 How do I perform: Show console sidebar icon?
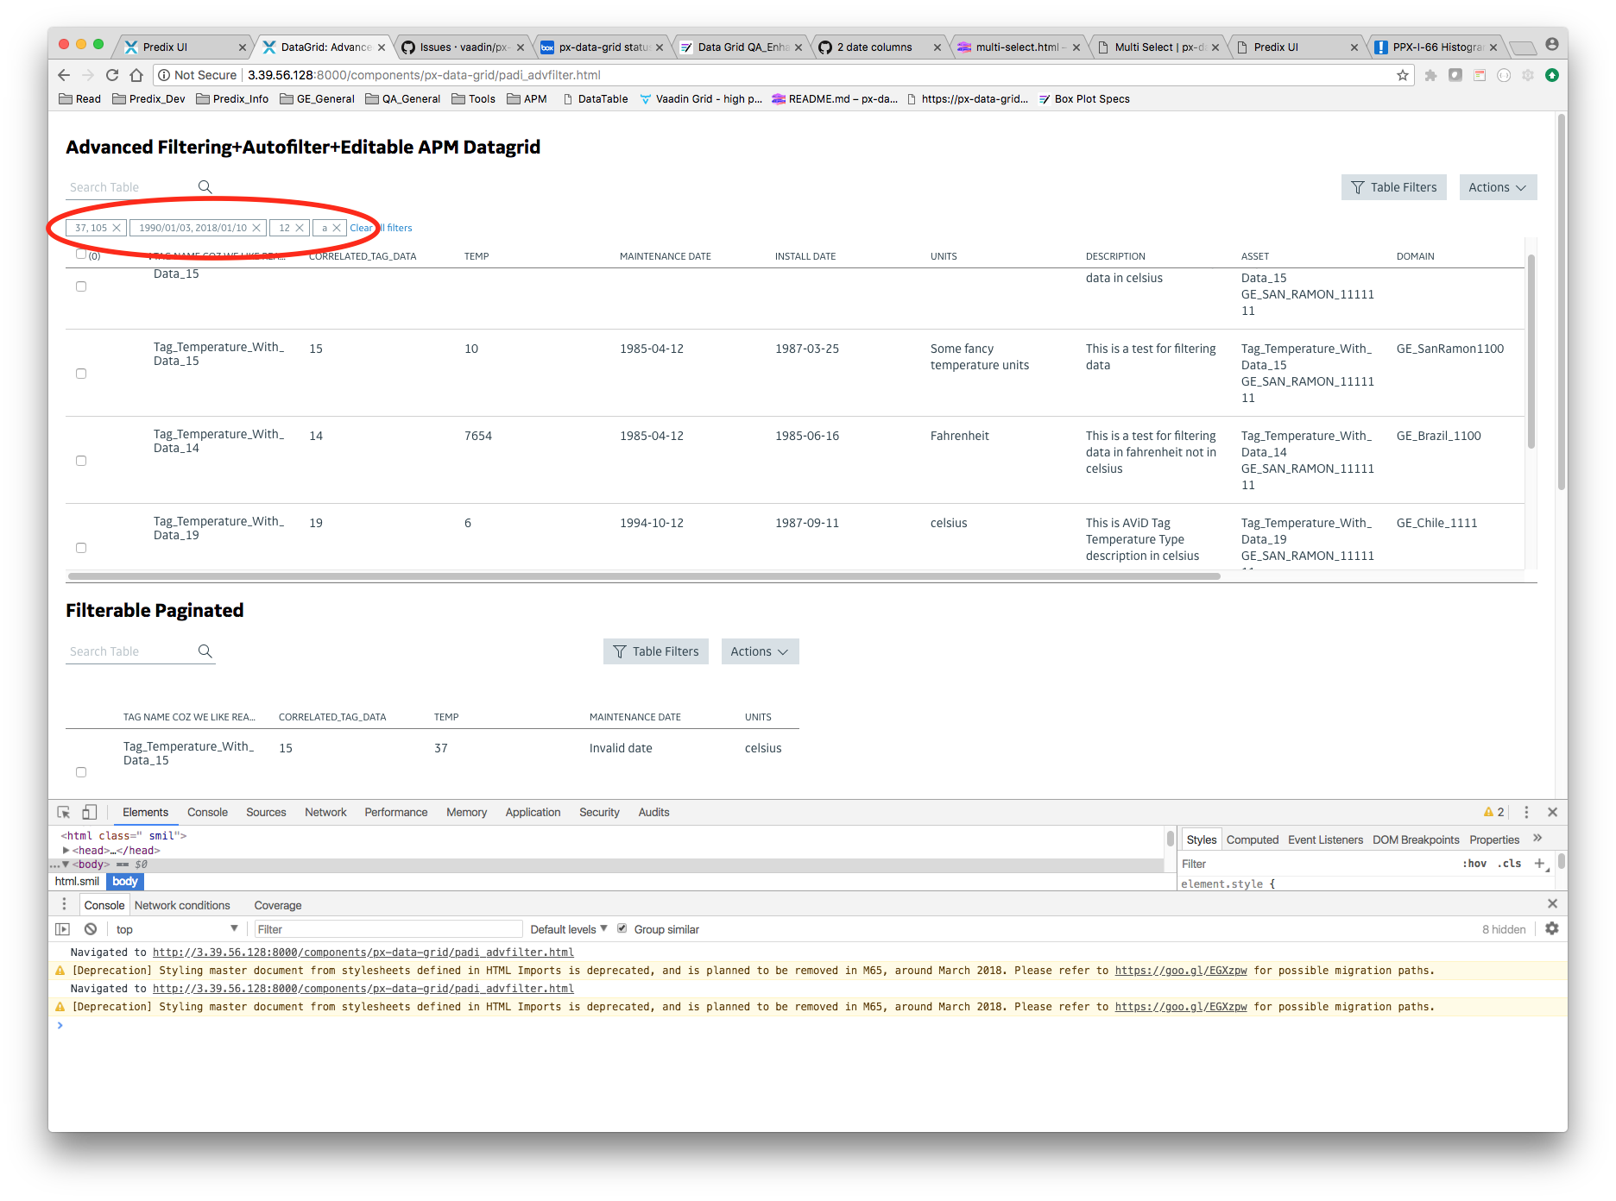62,929
